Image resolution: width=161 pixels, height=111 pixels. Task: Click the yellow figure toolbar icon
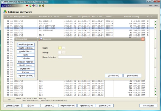coord(43,6)
